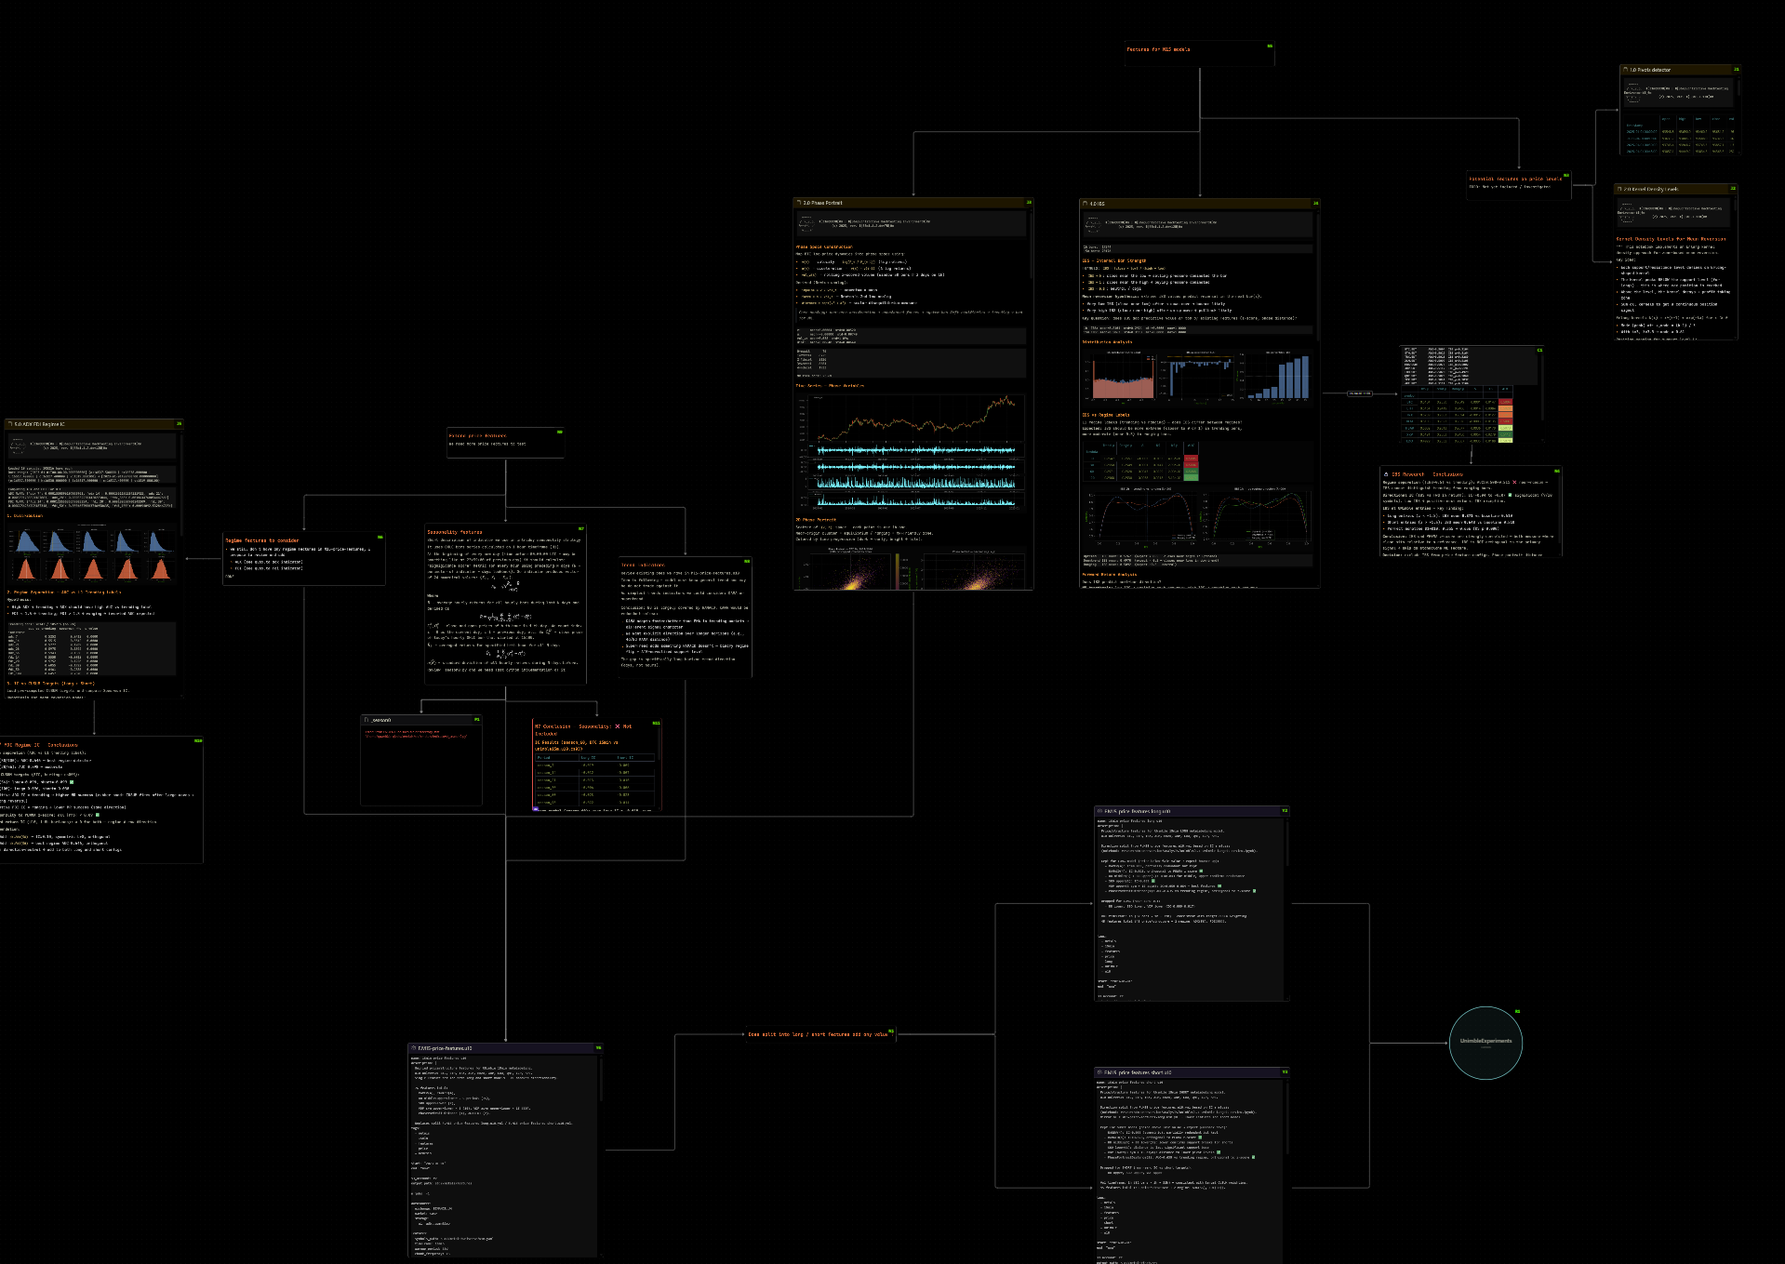This screenshot has height=1264, width=1785.
Task: Click the 2D scatter plot in Phase Portrait
Action: click(x=850, y=570)
